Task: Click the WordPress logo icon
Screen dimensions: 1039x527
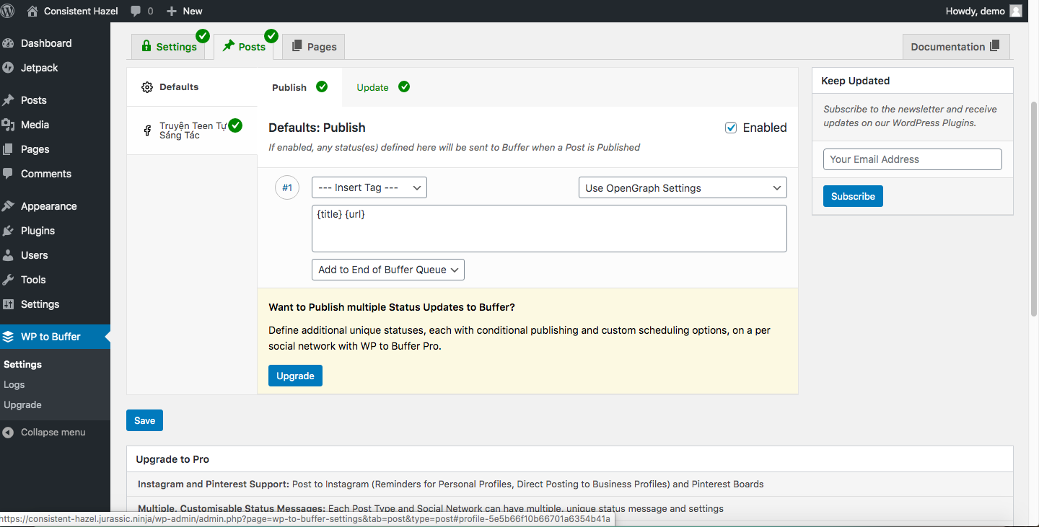Action: pos(8,11)
